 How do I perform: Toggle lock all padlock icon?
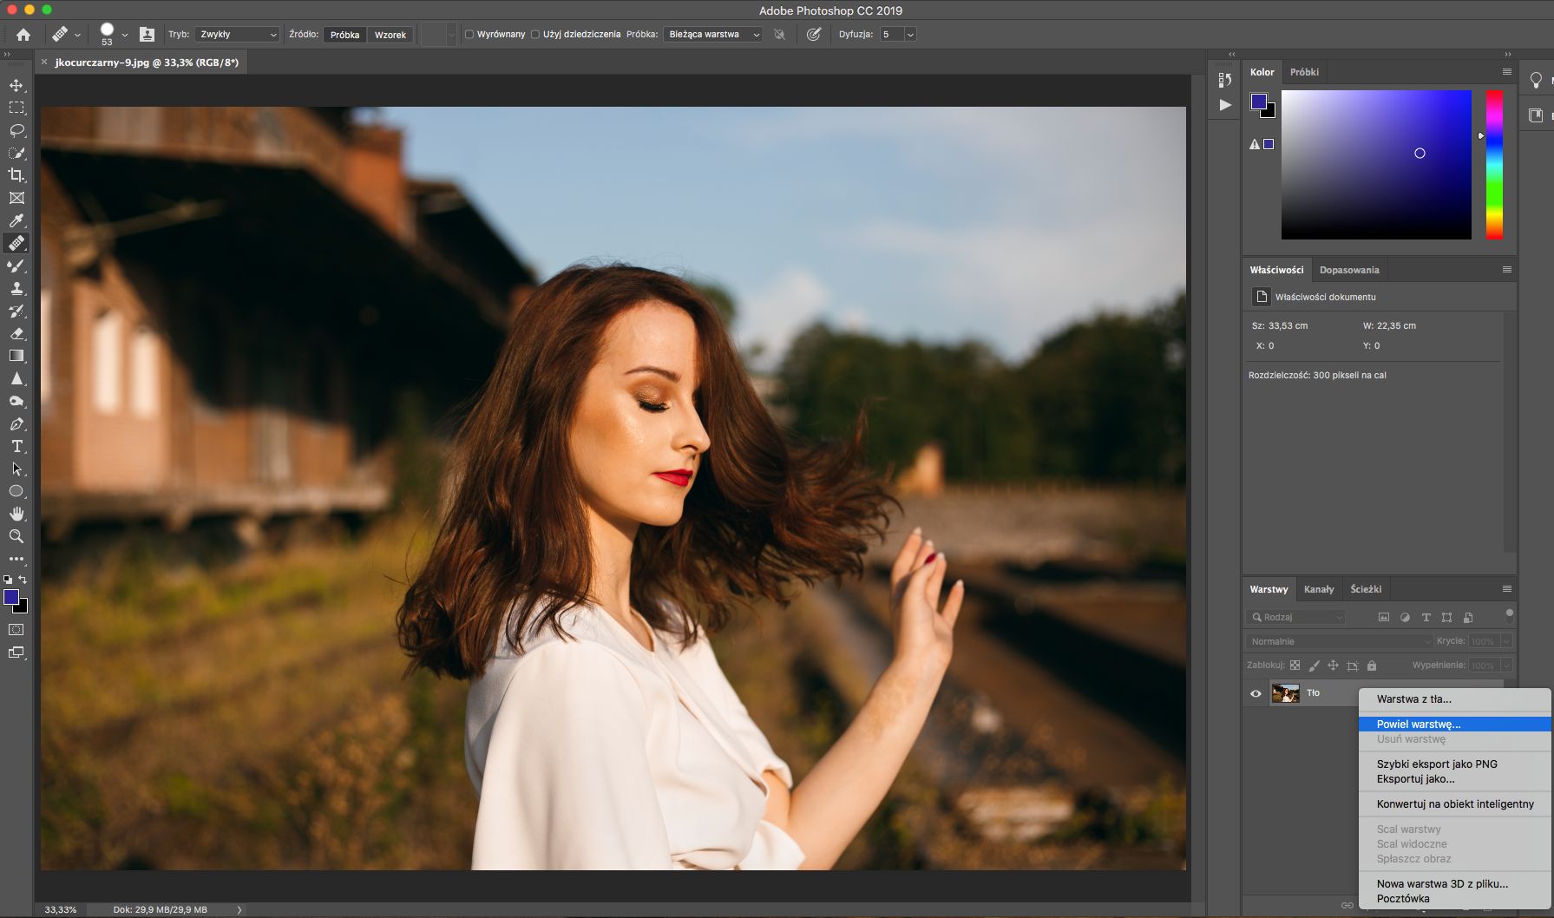[x=1372, y=666]
